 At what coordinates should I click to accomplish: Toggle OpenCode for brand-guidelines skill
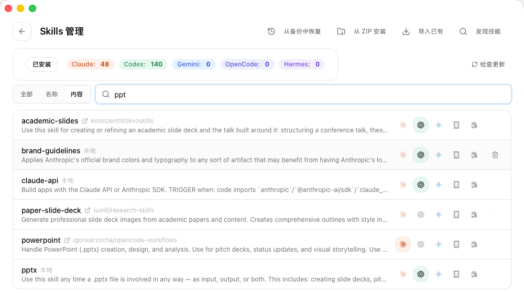coord(456,155)
